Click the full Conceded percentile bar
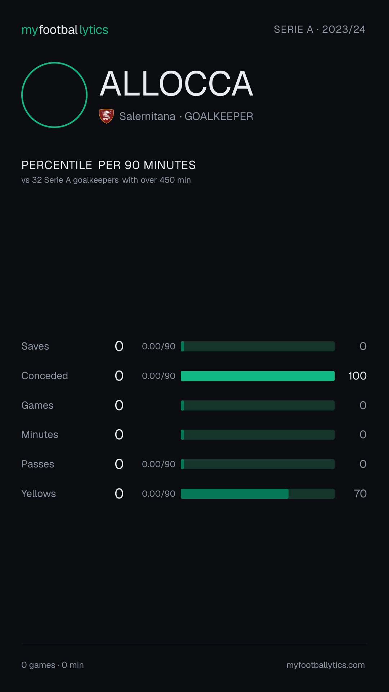The height and width of the screenshot is (692, 389). coord(258,376)
